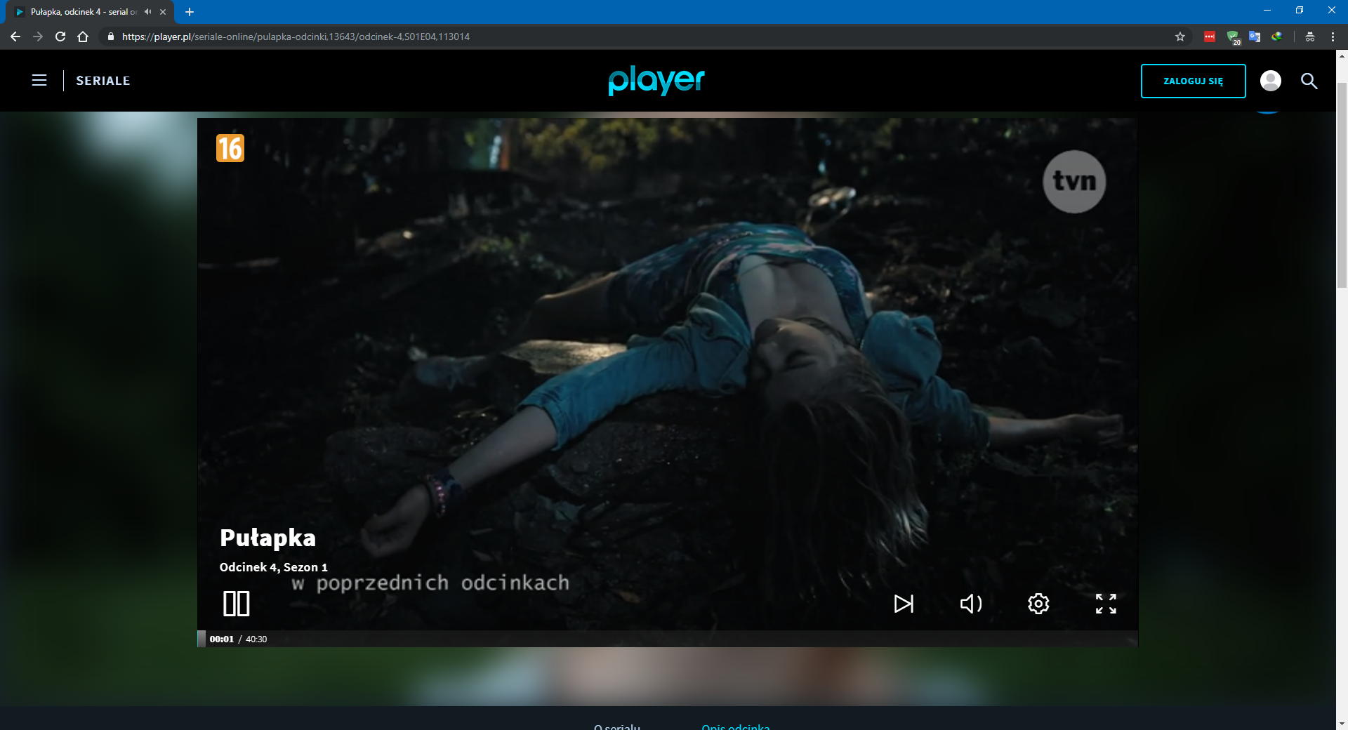Go forward in browser history
The image size is (1348, 730).
38,36
